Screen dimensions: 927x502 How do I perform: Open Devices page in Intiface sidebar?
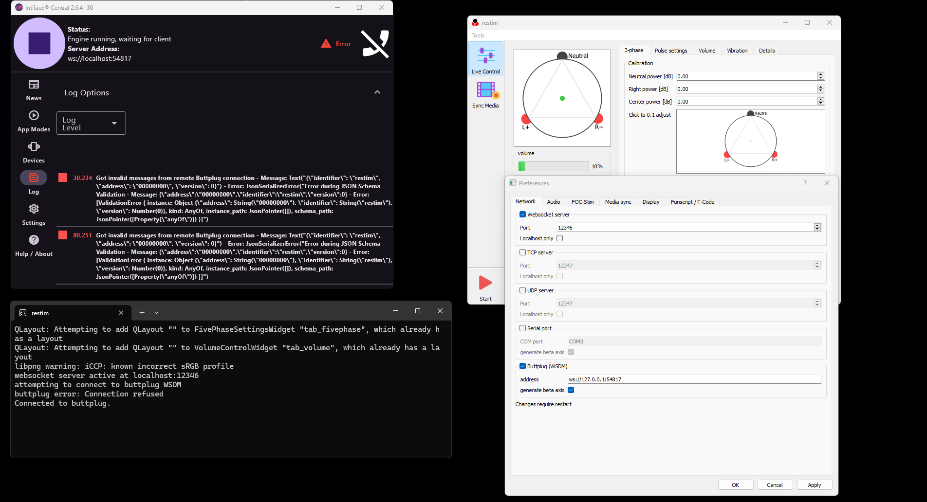tap(34, 152)
